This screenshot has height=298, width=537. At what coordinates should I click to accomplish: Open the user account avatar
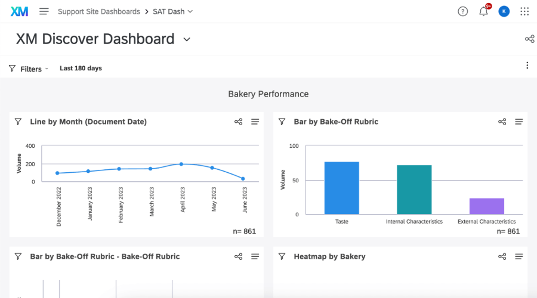pos(504,11)
